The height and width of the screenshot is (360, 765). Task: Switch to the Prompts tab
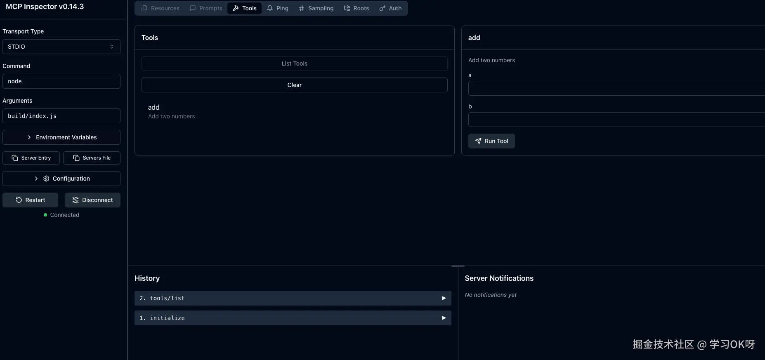click(206, 8)
